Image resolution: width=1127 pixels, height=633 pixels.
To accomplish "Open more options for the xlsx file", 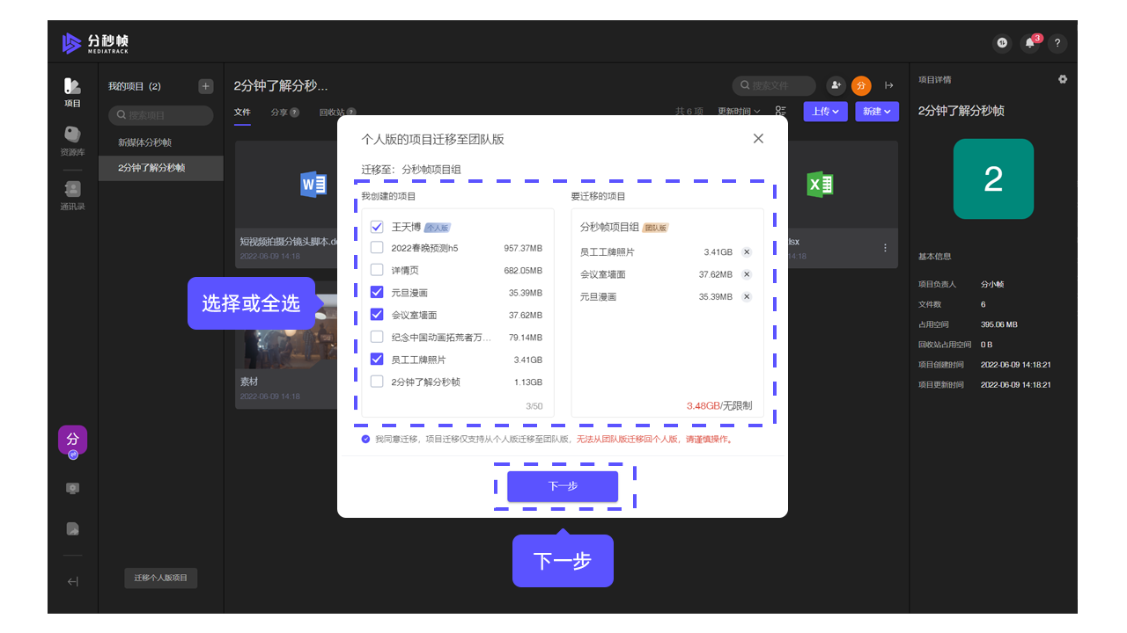I will click(885, 248).
